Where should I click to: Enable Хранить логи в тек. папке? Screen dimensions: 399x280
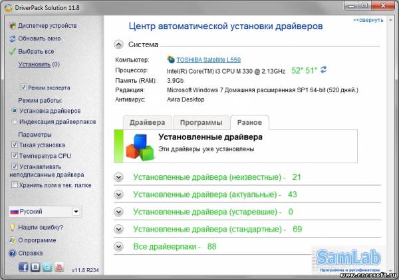[x=15, y=185]
